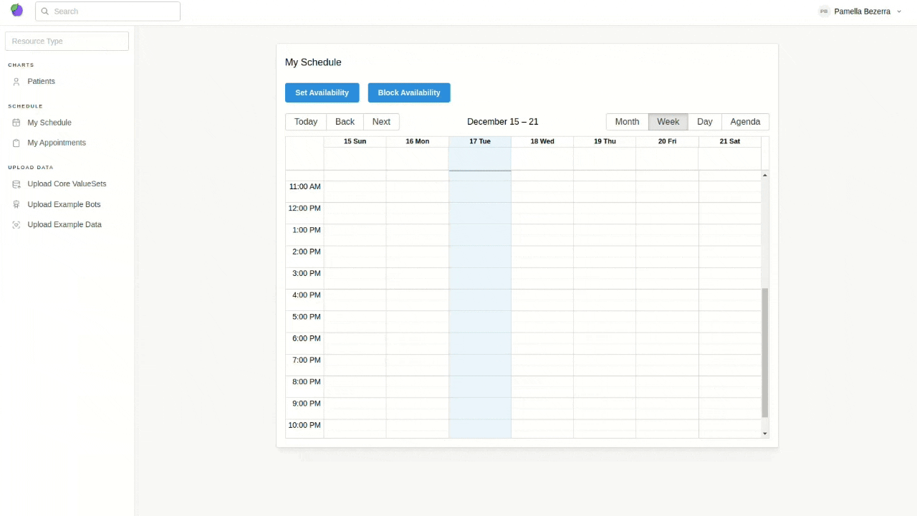Click the 12:00 PM time label
This screenshot has height=516, width=917.
click(x=304, y=209)
